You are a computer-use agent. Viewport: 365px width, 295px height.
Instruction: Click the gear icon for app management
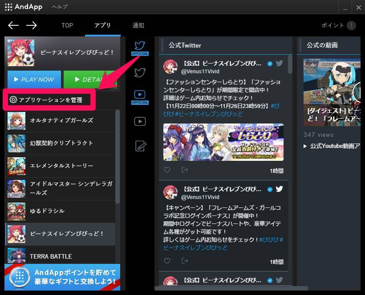(13, 100)
